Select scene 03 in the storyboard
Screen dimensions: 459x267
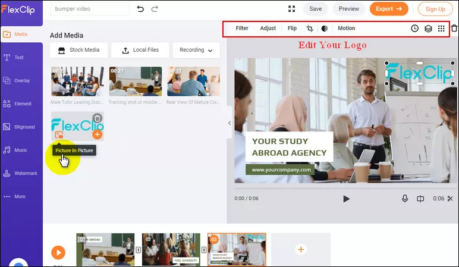[x=237, y=249]
